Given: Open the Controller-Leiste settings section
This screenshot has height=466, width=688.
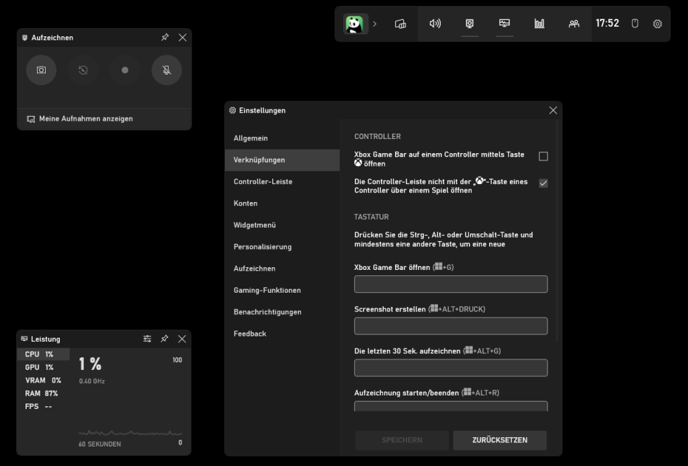Looking at the screenshot, I should (282, 181).
